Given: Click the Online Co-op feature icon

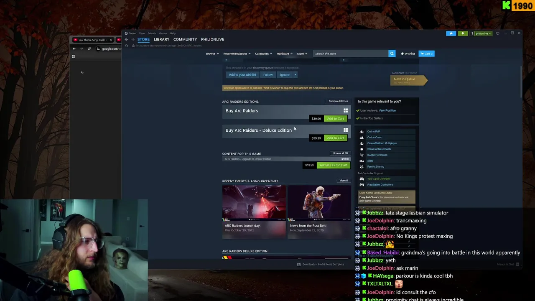Looking at the screenshot, I should click(362, 138).
